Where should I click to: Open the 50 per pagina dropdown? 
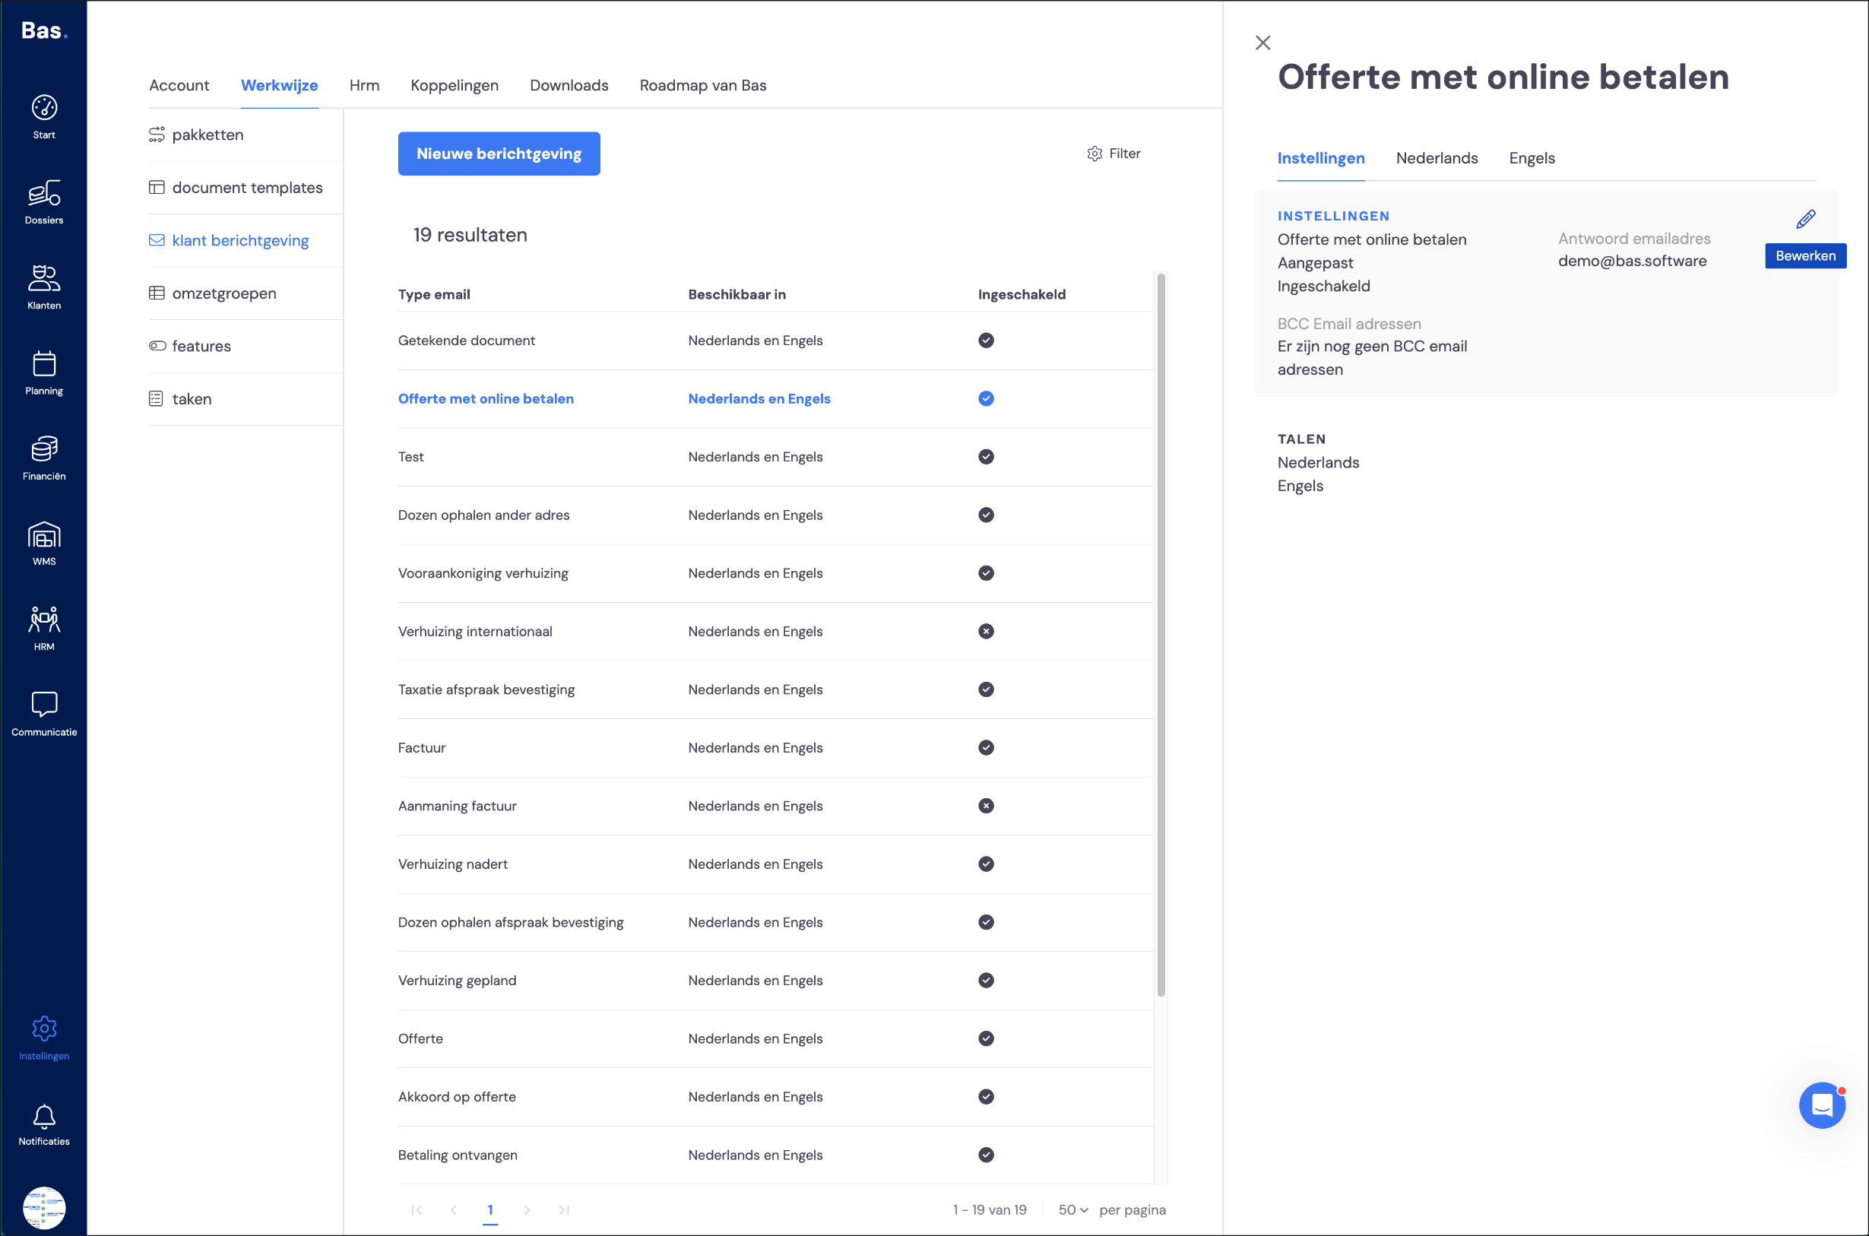pos(1073,1210)
